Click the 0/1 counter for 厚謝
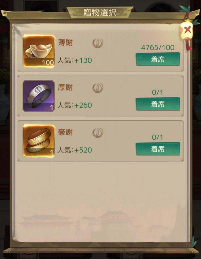201x259 pixels. pyautogui.click(x=157, y=93)
